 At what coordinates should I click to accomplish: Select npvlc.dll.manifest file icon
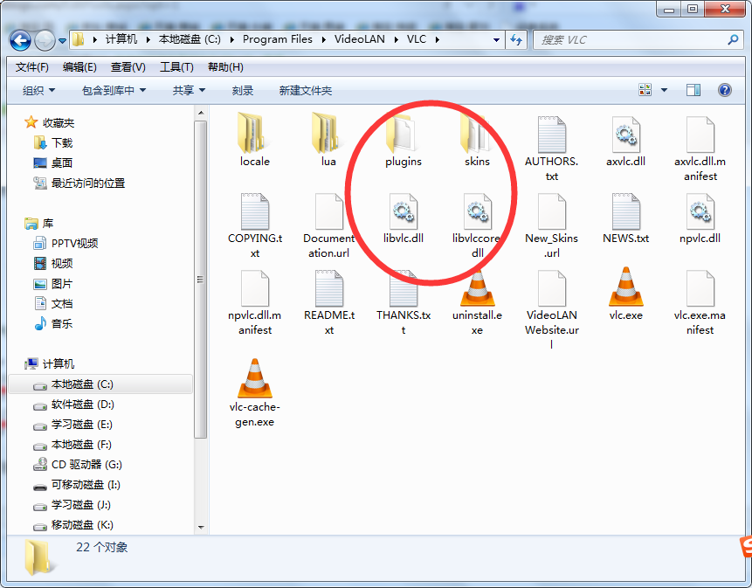coord(255,288)
